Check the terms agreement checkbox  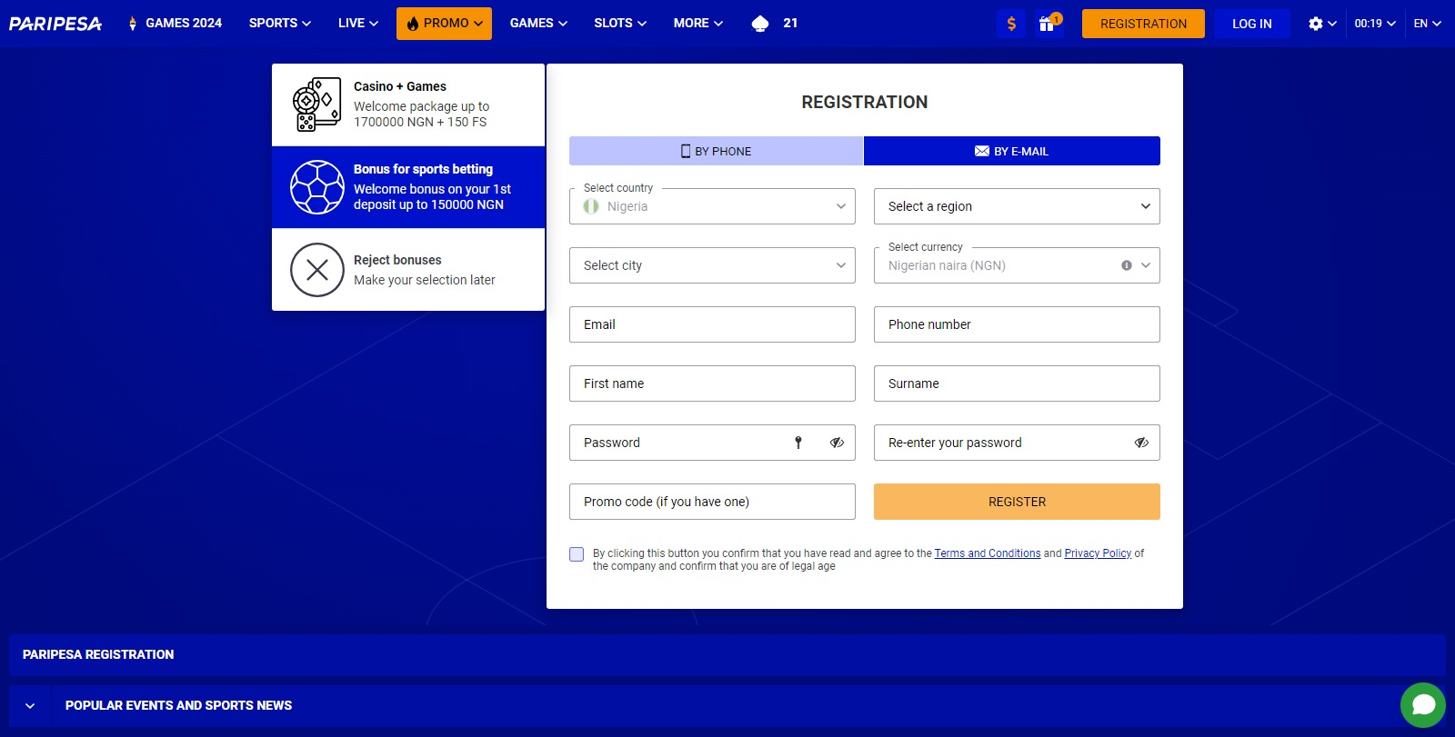(577, 554)
